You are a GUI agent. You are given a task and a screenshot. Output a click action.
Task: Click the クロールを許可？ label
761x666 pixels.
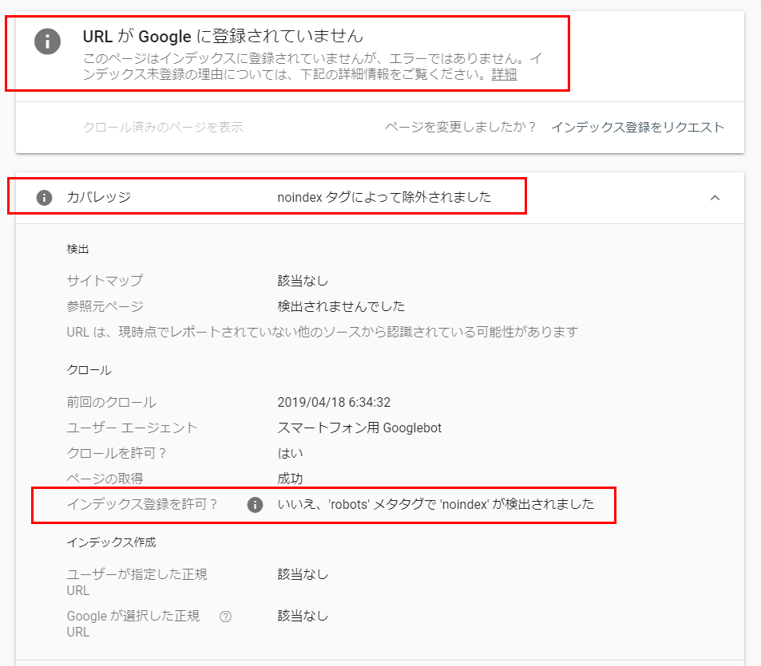117,453
